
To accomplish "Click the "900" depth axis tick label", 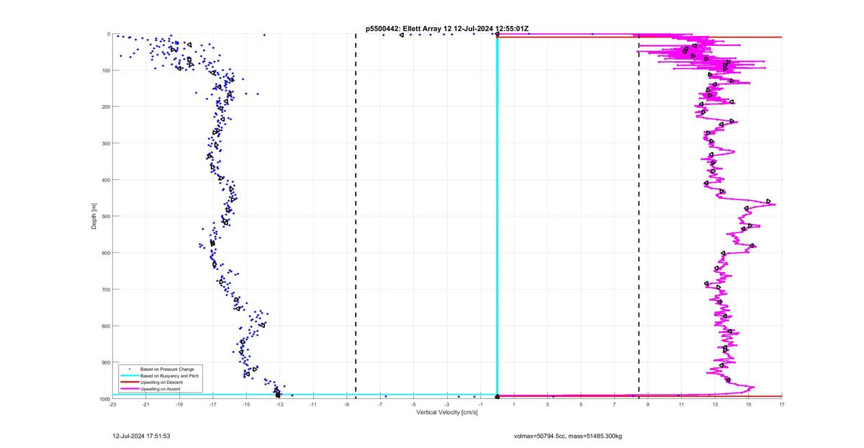I will point(105,362).
